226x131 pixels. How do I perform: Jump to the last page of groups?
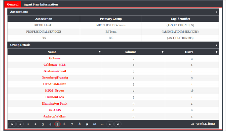coord(118,124)
